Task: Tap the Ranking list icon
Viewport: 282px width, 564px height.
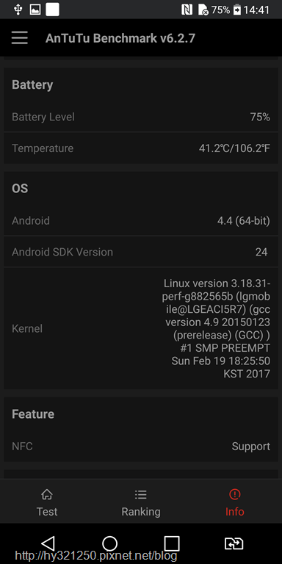Action: pos(141,494)
